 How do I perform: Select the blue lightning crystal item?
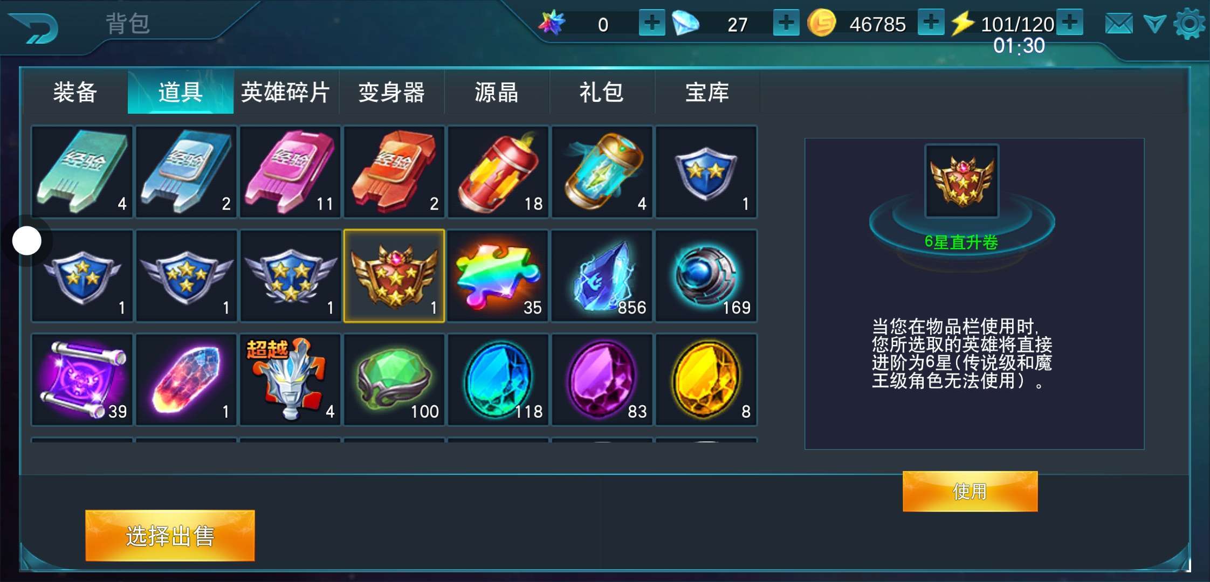point(602,276)
